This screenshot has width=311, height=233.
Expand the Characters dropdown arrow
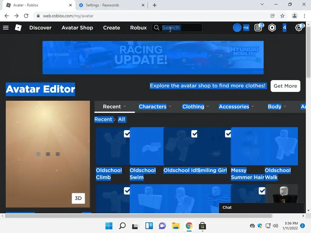point(170,106)
